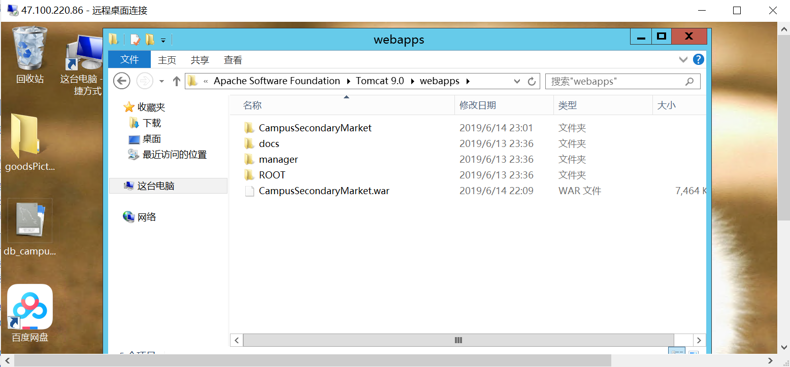Click Apache Software Foundation in the address path
This screenshot has height=367, width=790.
click(x=277, y=81)
